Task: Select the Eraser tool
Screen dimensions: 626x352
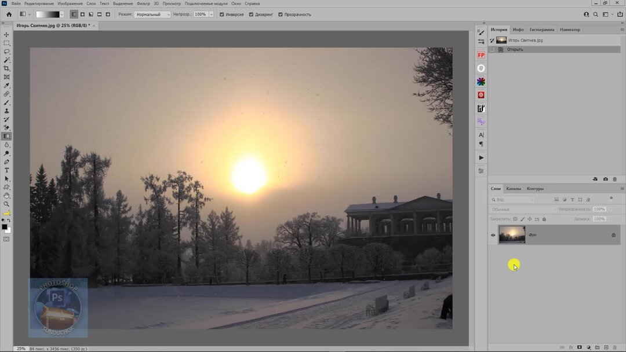Action: point(6,127)
